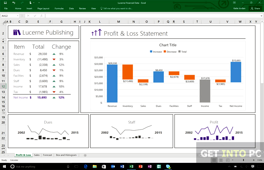Click the Cortana microphone icon
The height and width of the screenshot is (170, 264).
pyautogui.click(x=68, y=167)
